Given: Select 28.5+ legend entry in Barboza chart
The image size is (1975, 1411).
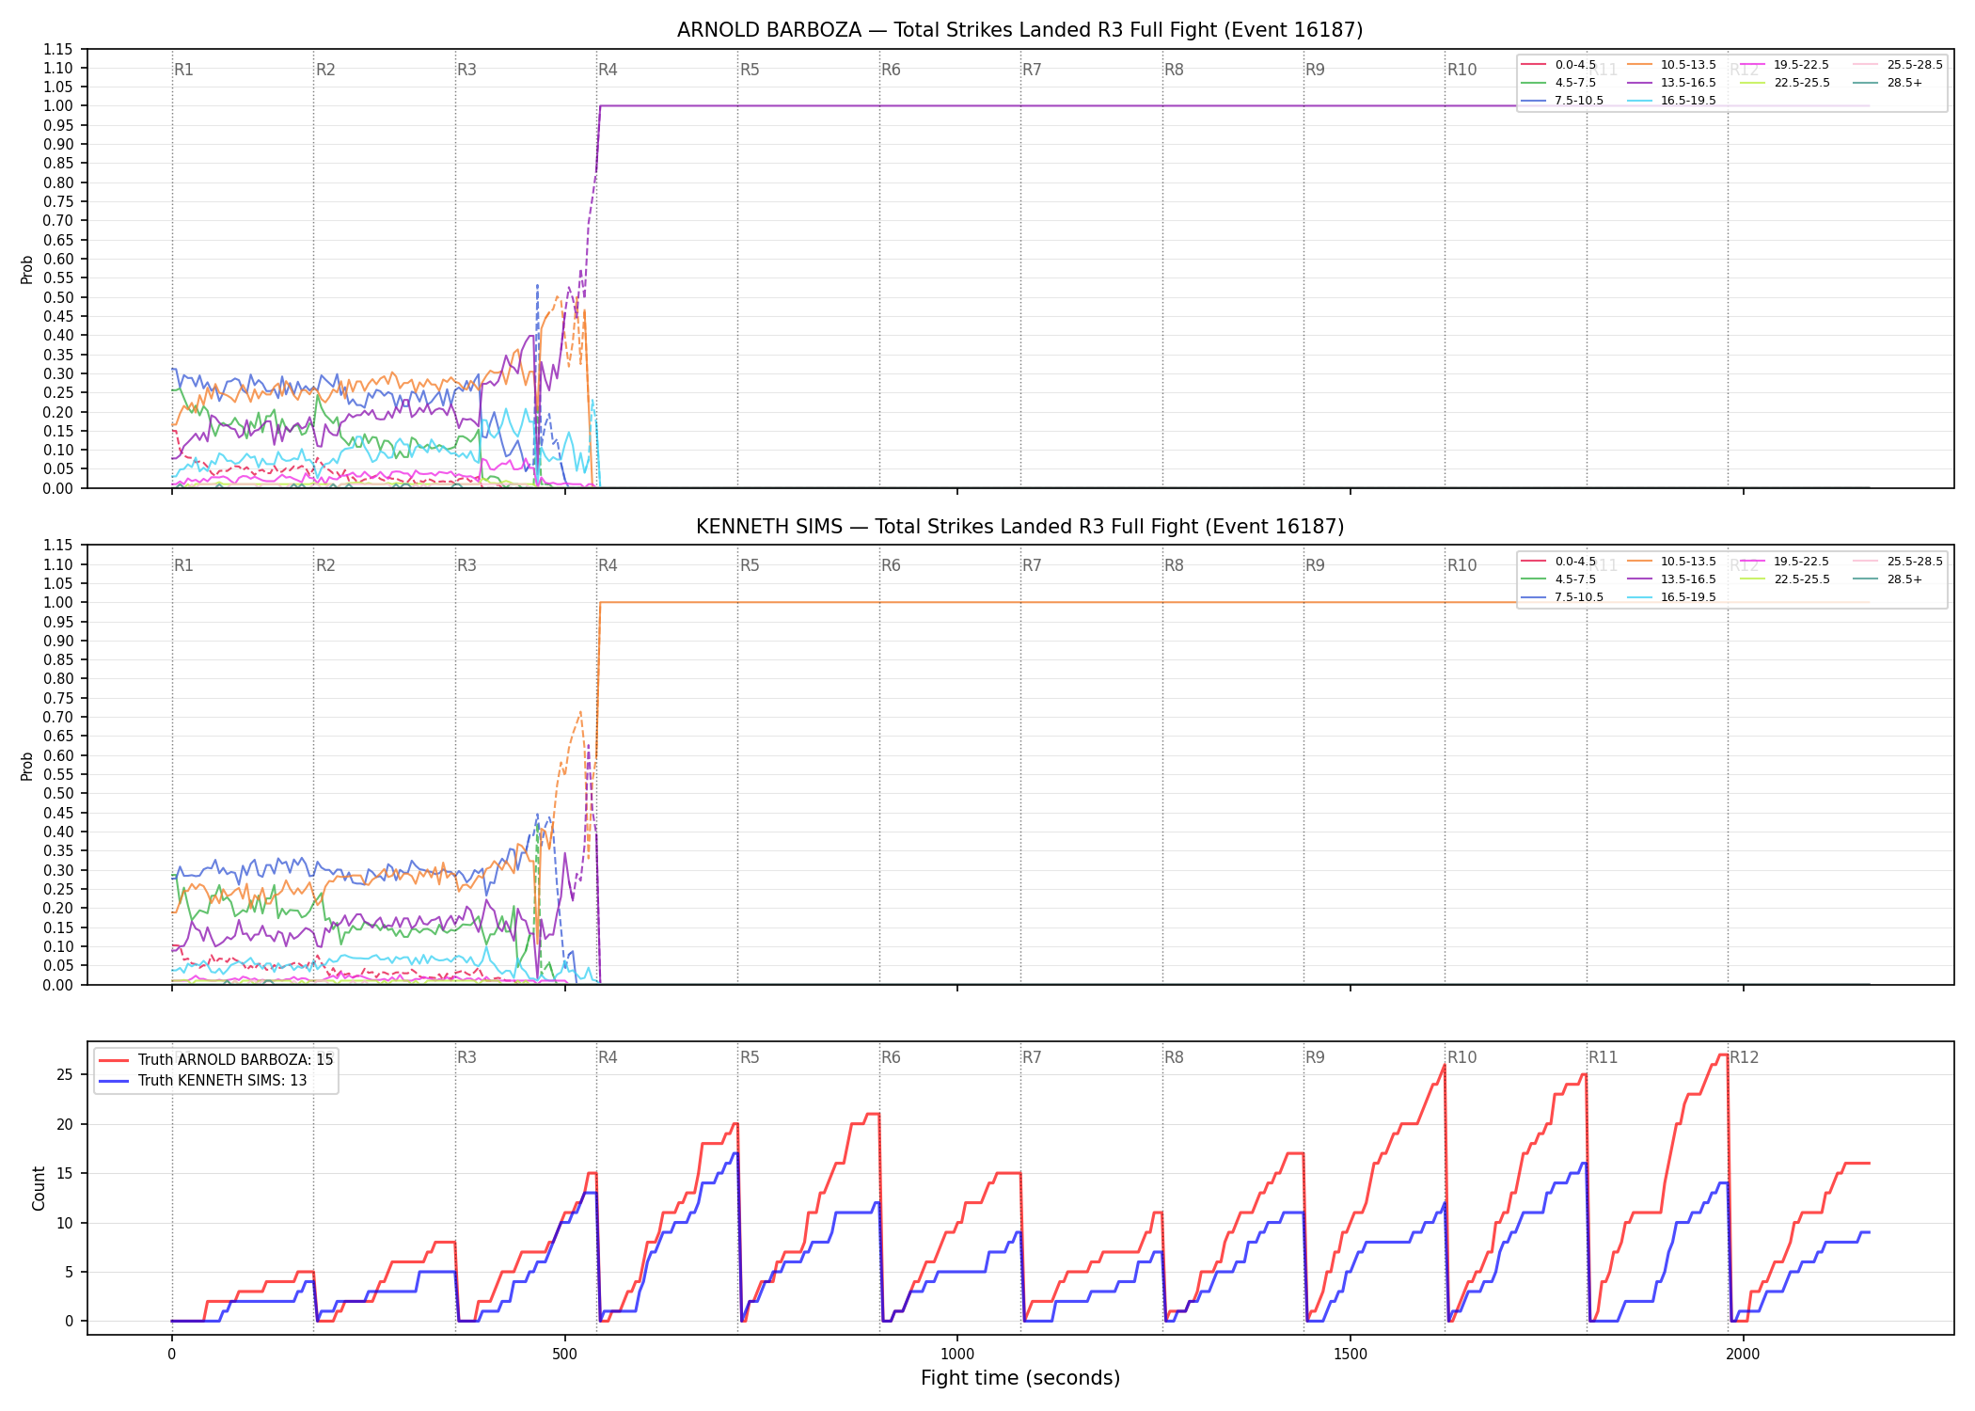Looking at the screenshot, I should click(1888, 83).
